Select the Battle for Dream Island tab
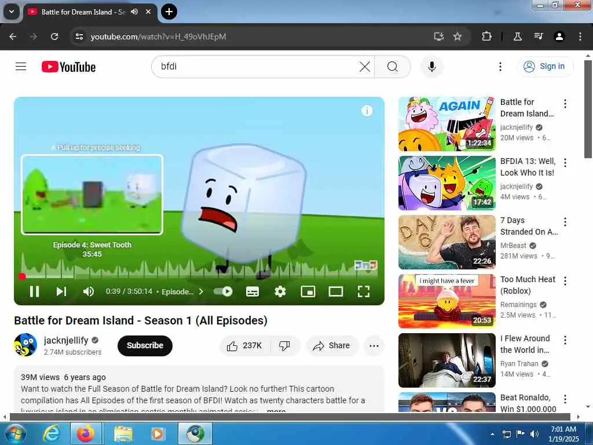Image resolution: width=593 pixels, height=445 pixels. 83,12
